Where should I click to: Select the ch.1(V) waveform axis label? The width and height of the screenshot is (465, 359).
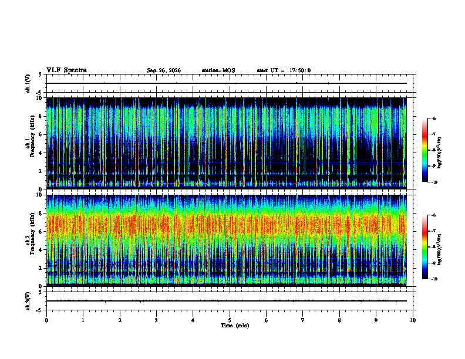[28, 83]
